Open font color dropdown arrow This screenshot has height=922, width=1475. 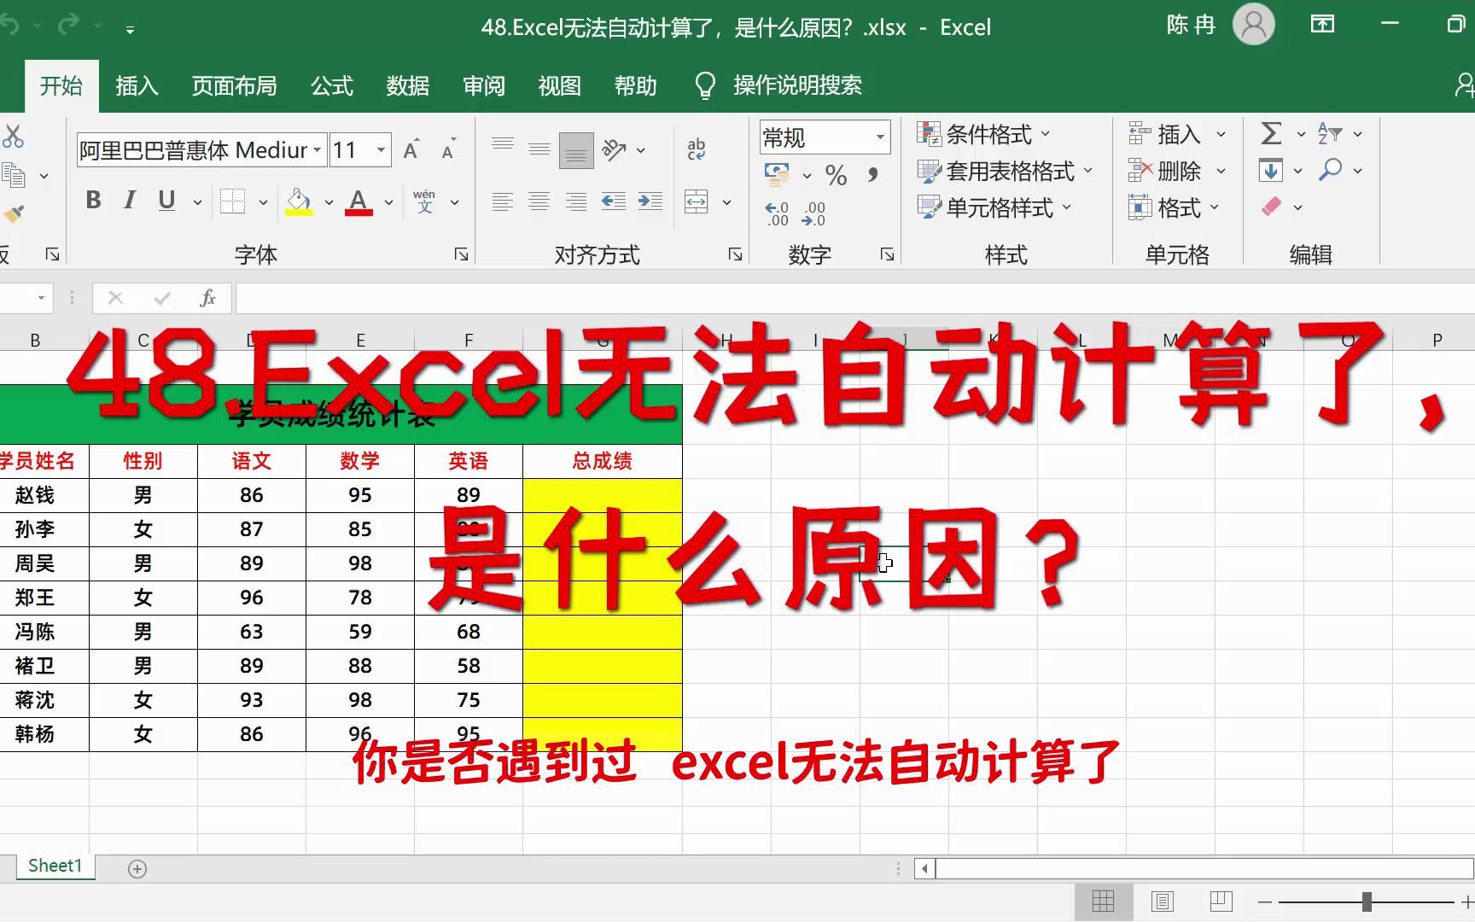click(x=388, y=202)
